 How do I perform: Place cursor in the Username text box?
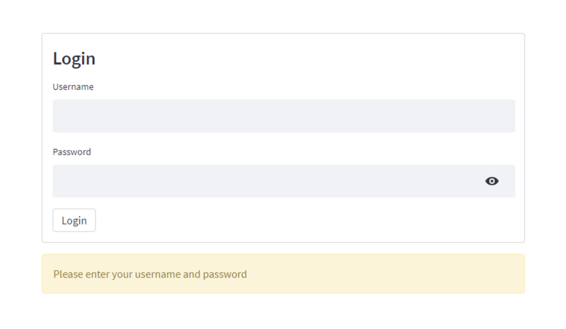283,116
